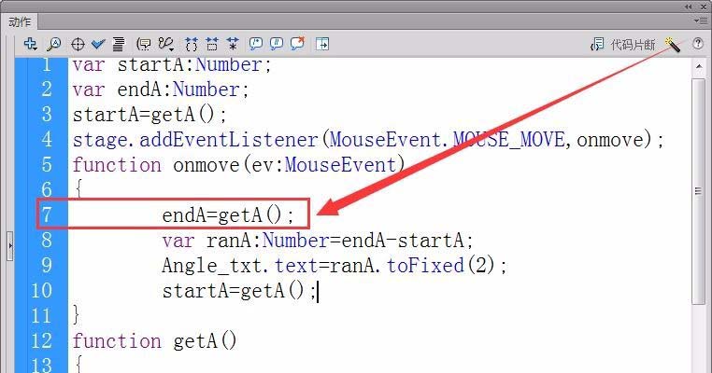This screenshot has width=712, height=373.
Task: Open the Debug options dropdown icon
Action: (166, 44)
